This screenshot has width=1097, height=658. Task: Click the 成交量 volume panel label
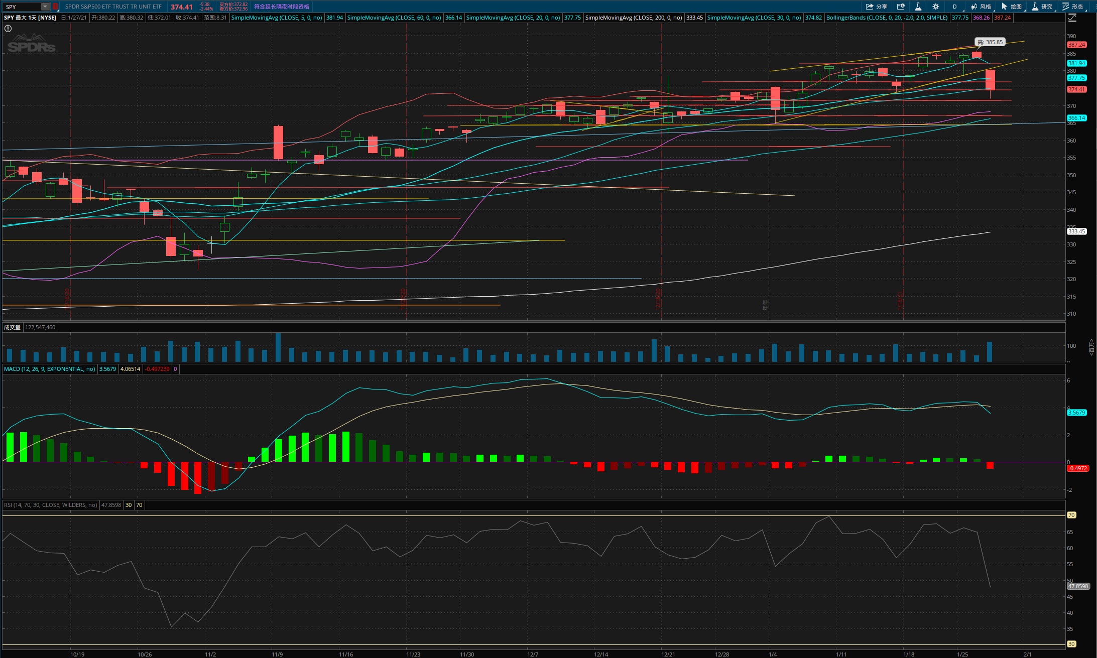click(12, 327)
